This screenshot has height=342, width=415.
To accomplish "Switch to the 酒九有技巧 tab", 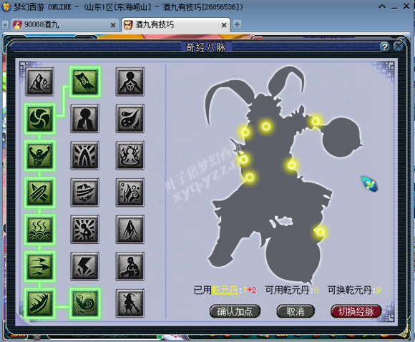I will [x=176, y=25].
